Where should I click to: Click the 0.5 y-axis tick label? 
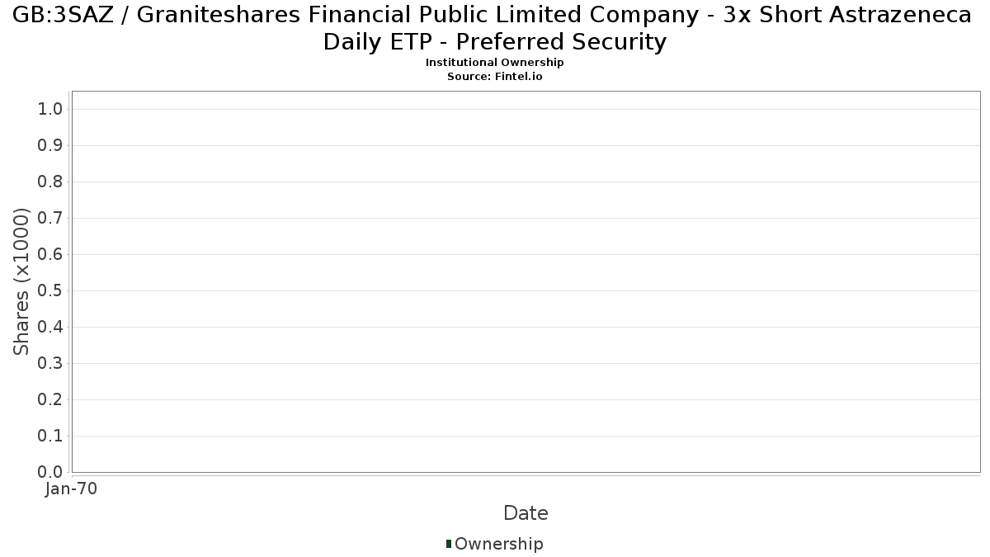point(51,291)
